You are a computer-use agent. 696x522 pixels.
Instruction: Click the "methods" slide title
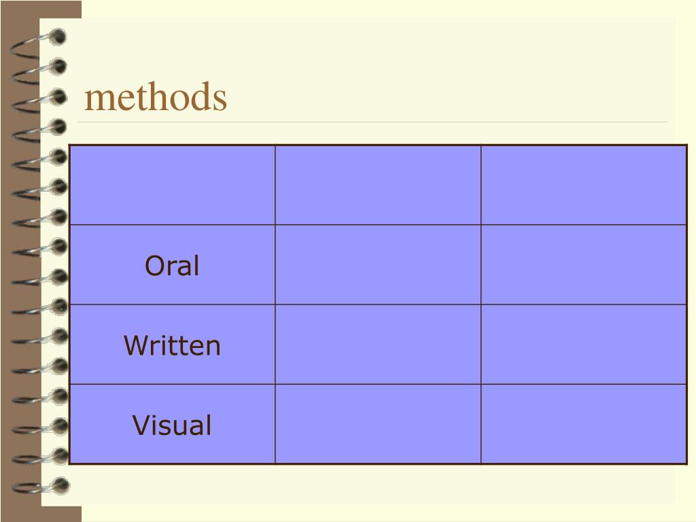[156, 97]
